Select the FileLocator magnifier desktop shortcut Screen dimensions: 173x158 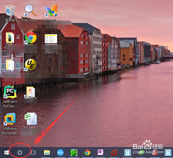coord(30,10)
